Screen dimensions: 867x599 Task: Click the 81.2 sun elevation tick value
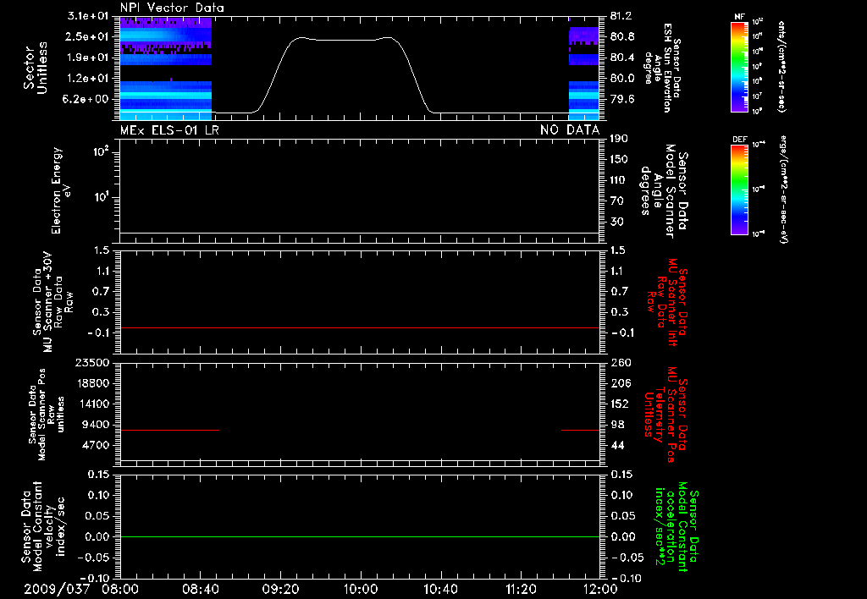621,17
